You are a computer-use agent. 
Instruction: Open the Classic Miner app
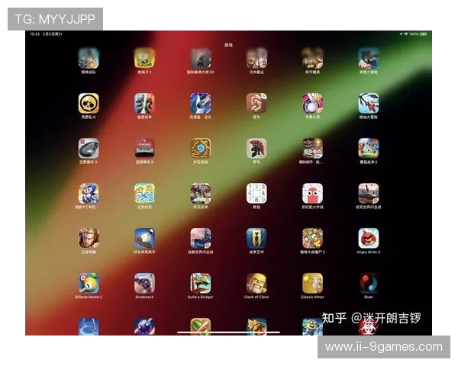(312, 283)
